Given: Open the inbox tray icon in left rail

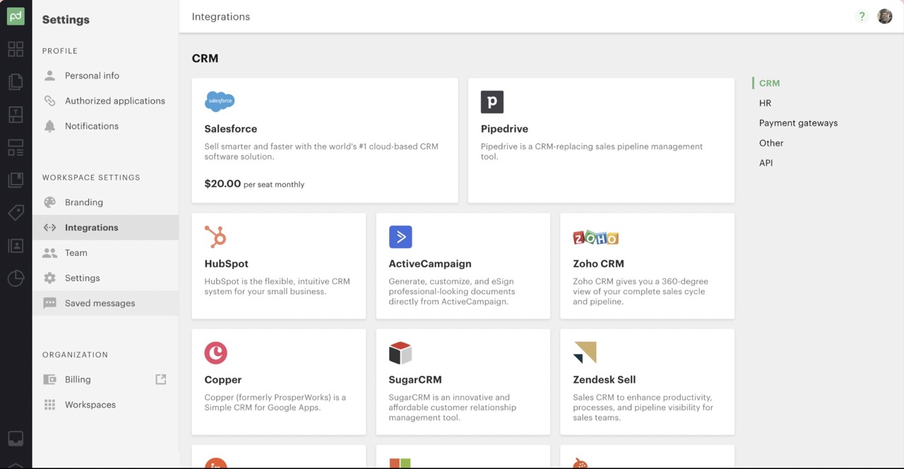Looking at the screenshot, I should (16, 439).
